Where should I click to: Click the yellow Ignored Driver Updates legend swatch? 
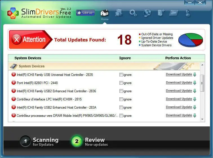point(140,38)
